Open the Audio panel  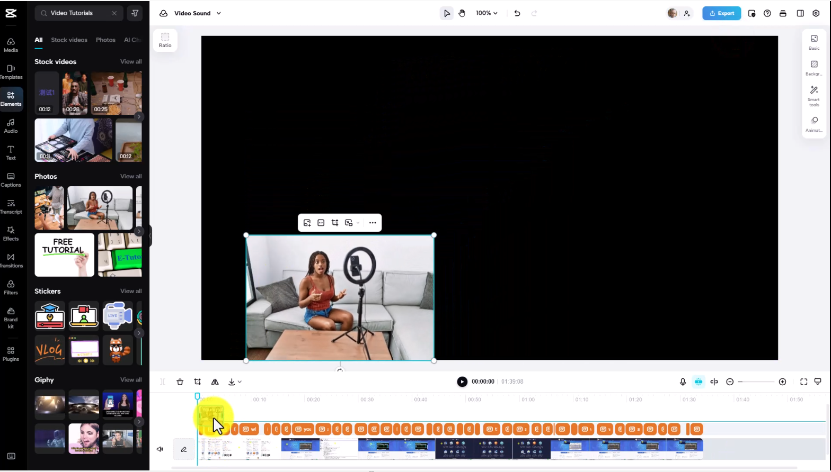pyautogui.click(x=11, y=126)
